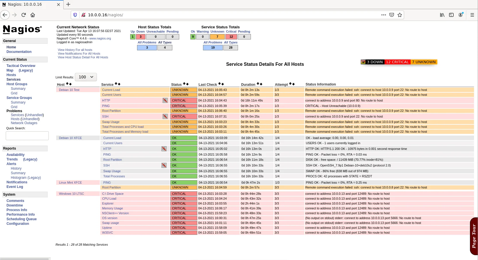The height and width of the screenshot is (260, 478).
Task: Open Limit Results dropdown
Action: pos(86,77)
